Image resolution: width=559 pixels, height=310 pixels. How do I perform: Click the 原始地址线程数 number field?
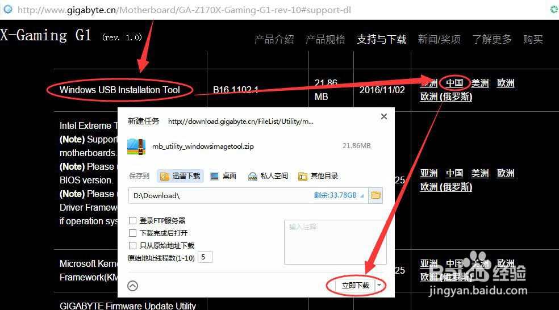(205, 257)
